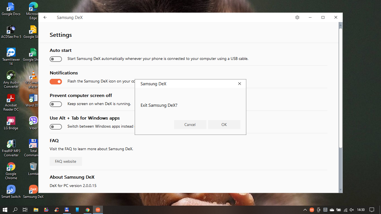Open the Action Center notifications icon
This screenshot has width=381, height=214.
point(372,210)
